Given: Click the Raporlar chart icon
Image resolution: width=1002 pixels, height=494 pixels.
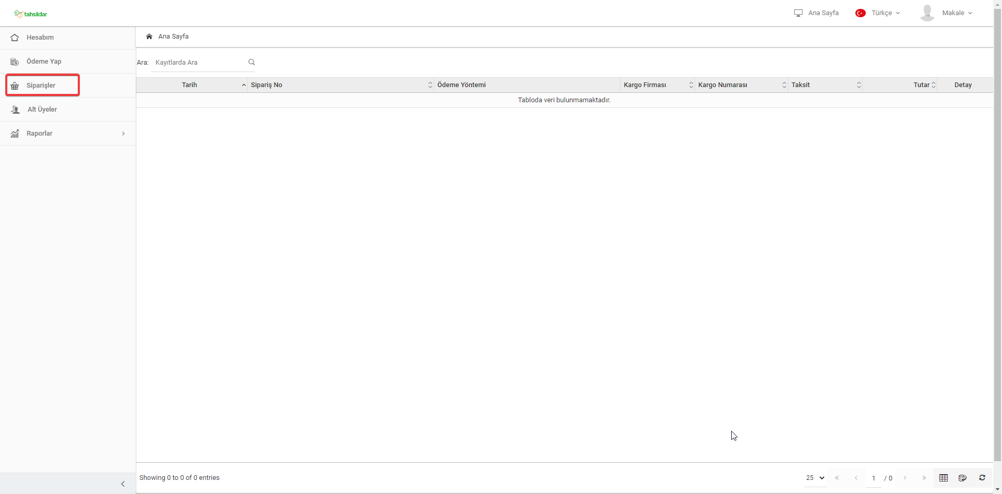Looking at the screenshot, I should [15, 134].
